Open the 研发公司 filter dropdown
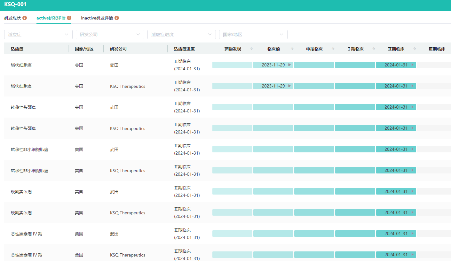This screenshot has width=451, height=261. 110,35
